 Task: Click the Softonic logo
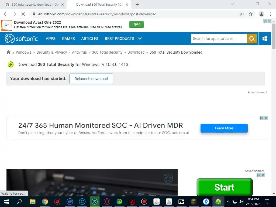pos(21,39)
